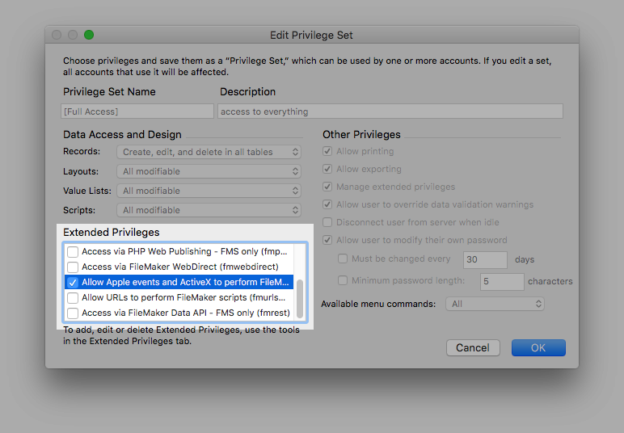Click the minimum password characters field
The image size is (624, 433).
coord(502,281)
